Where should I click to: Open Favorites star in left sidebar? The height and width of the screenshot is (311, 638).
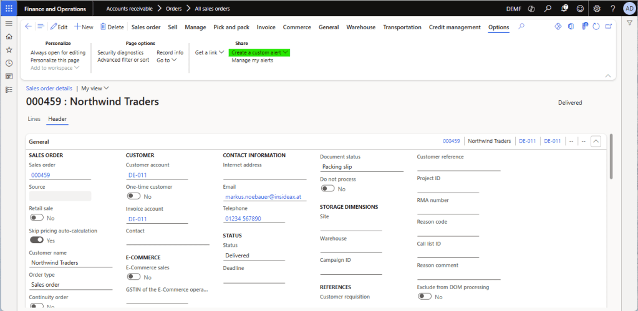9,50
